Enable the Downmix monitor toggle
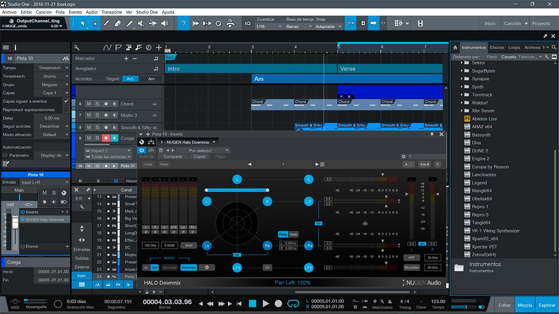The image size is (559, 314). [x=189, y=267]
